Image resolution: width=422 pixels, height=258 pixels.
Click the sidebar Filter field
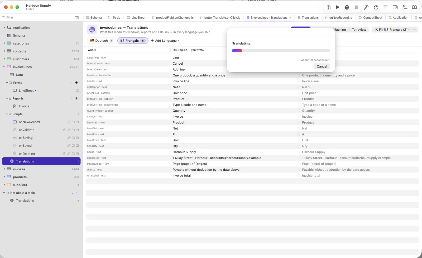pyautogui.click(x=38, y=17)
